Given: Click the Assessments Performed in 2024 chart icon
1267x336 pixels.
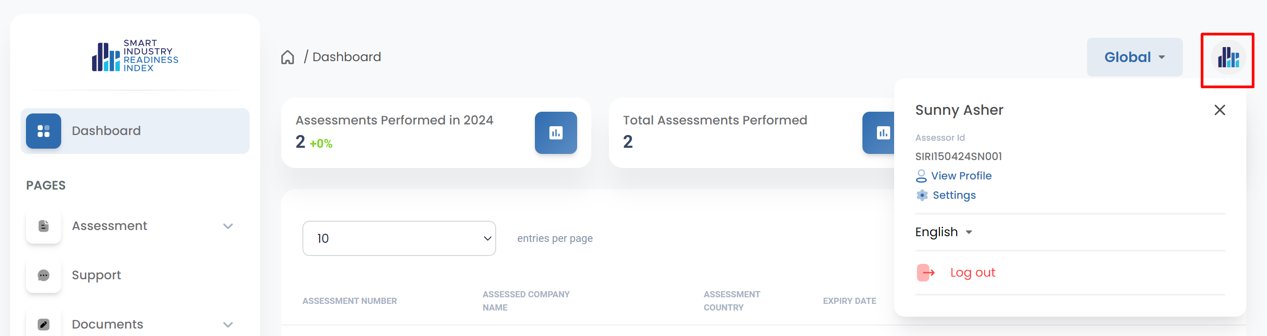Looking at the screenshot, I should coord(555,133).
